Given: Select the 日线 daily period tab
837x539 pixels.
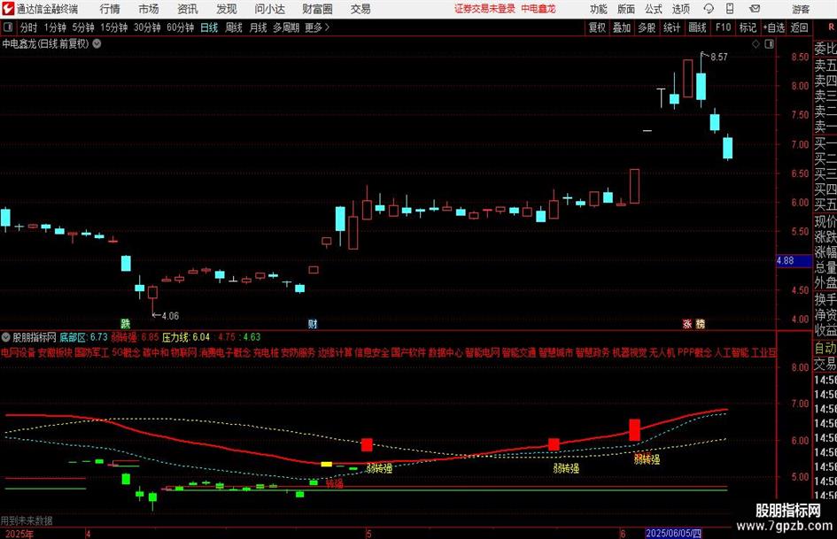Looking at the screenshot, I should click(209, 27).
